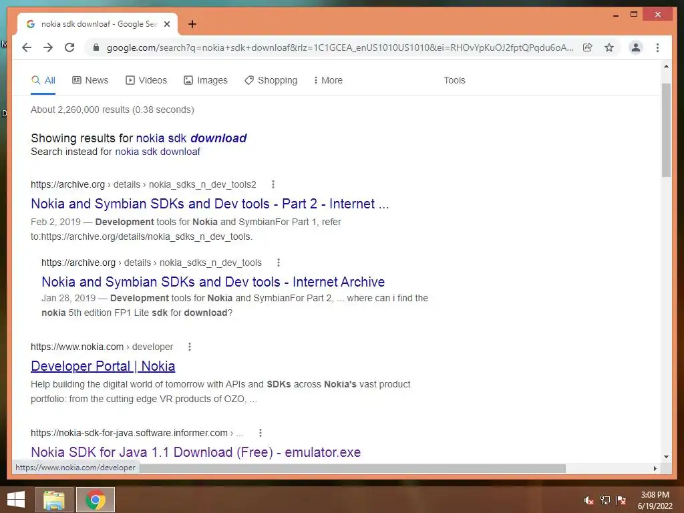Click the horizontal scrollbar thumb
This screenshot has height=513, width=684.
351,468
